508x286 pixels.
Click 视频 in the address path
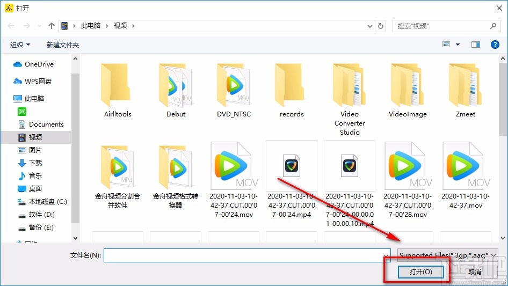120,26
